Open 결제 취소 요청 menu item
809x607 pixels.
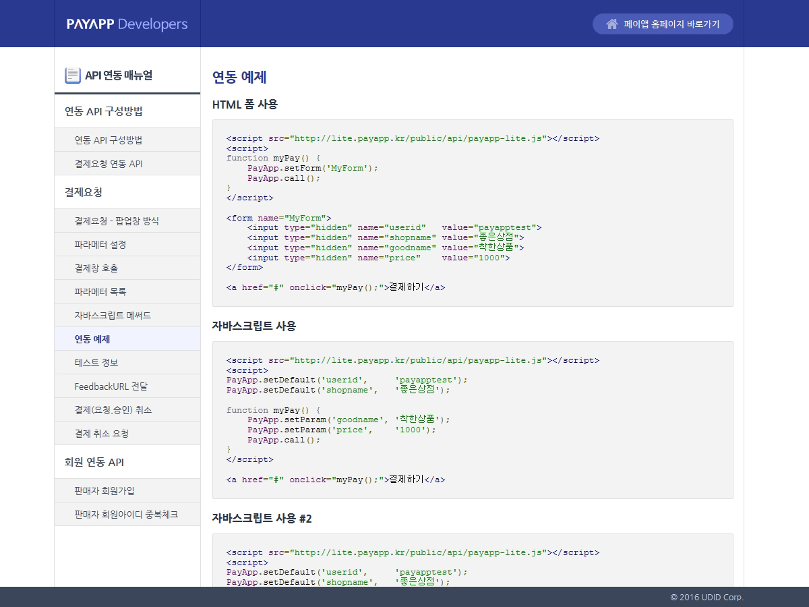coord(127,434)
